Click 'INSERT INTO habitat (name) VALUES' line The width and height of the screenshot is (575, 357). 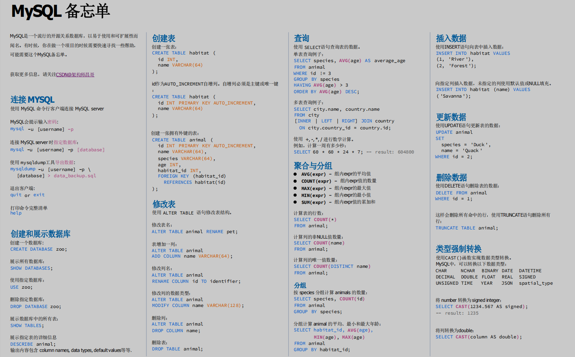(x=483, y=90)
